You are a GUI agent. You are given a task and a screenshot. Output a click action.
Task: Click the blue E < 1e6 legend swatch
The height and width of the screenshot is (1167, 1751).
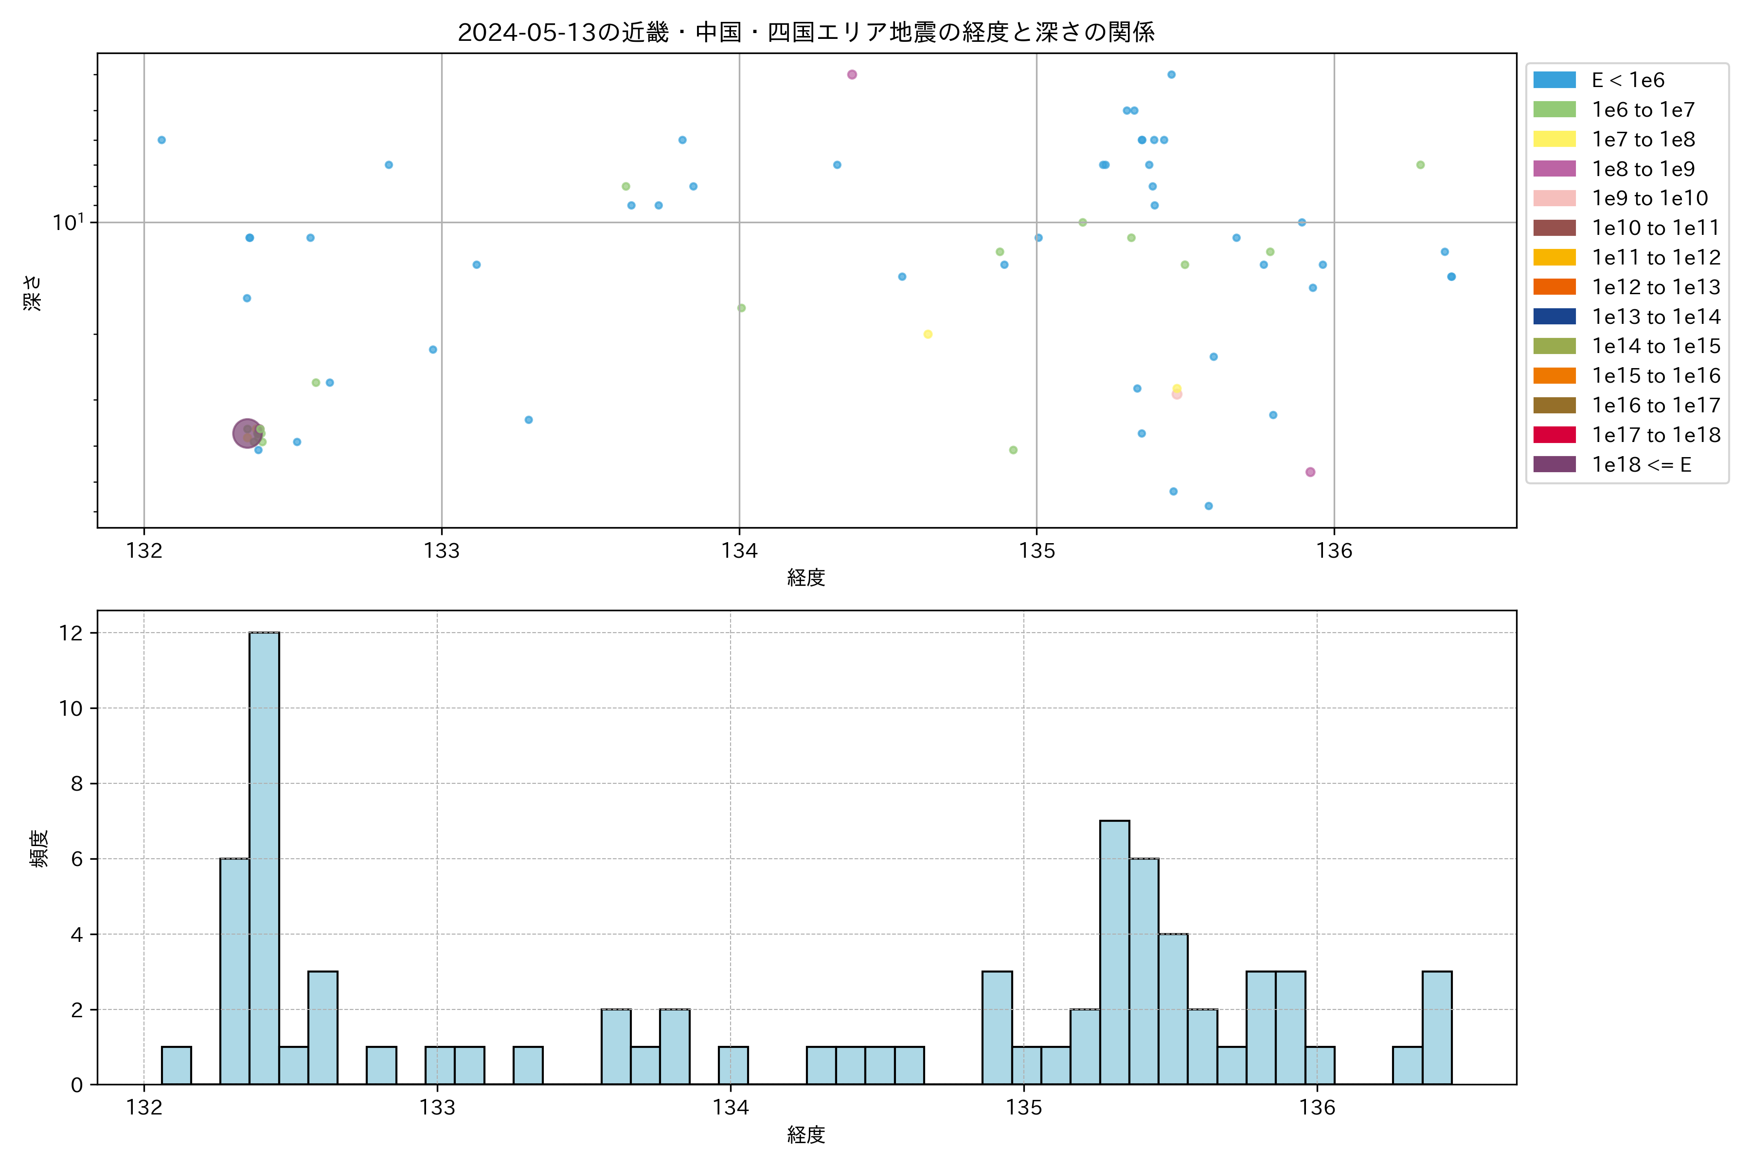click(x=1554, y=80)
